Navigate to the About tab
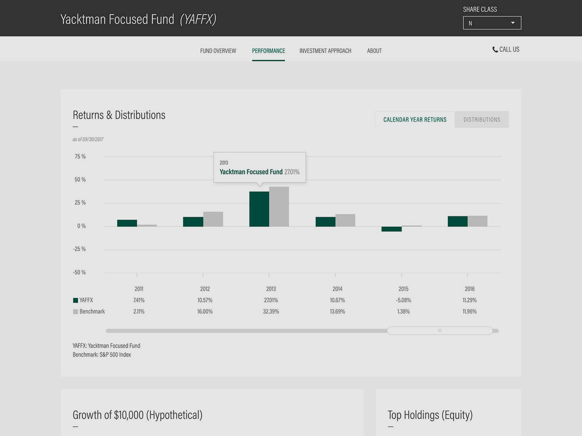Screen dimensions: 582x436 pos(374,51)
